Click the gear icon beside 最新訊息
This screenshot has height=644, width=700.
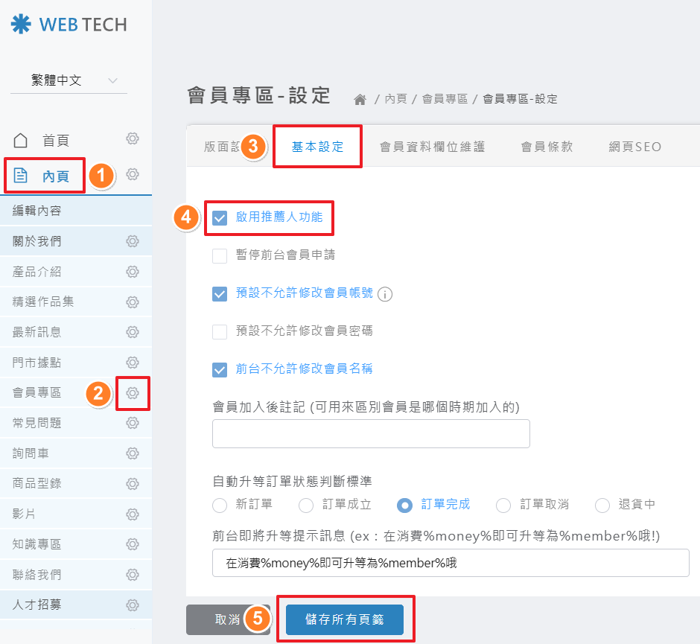tap(133, 332)
